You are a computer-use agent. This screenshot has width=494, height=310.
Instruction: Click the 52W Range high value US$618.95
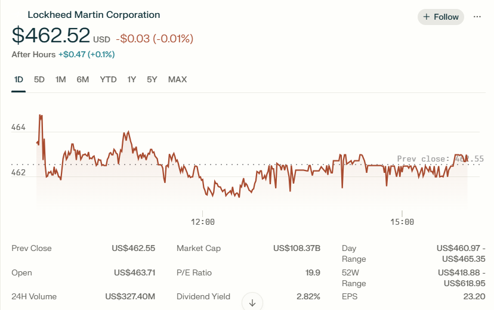tap(464, 284)
